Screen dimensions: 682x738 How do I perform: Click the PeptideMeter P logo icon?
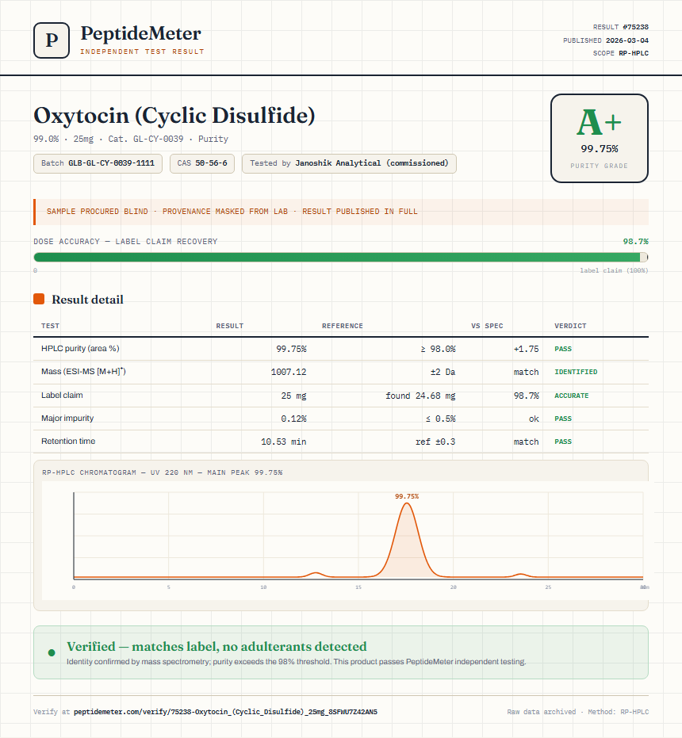click(52, 40)
